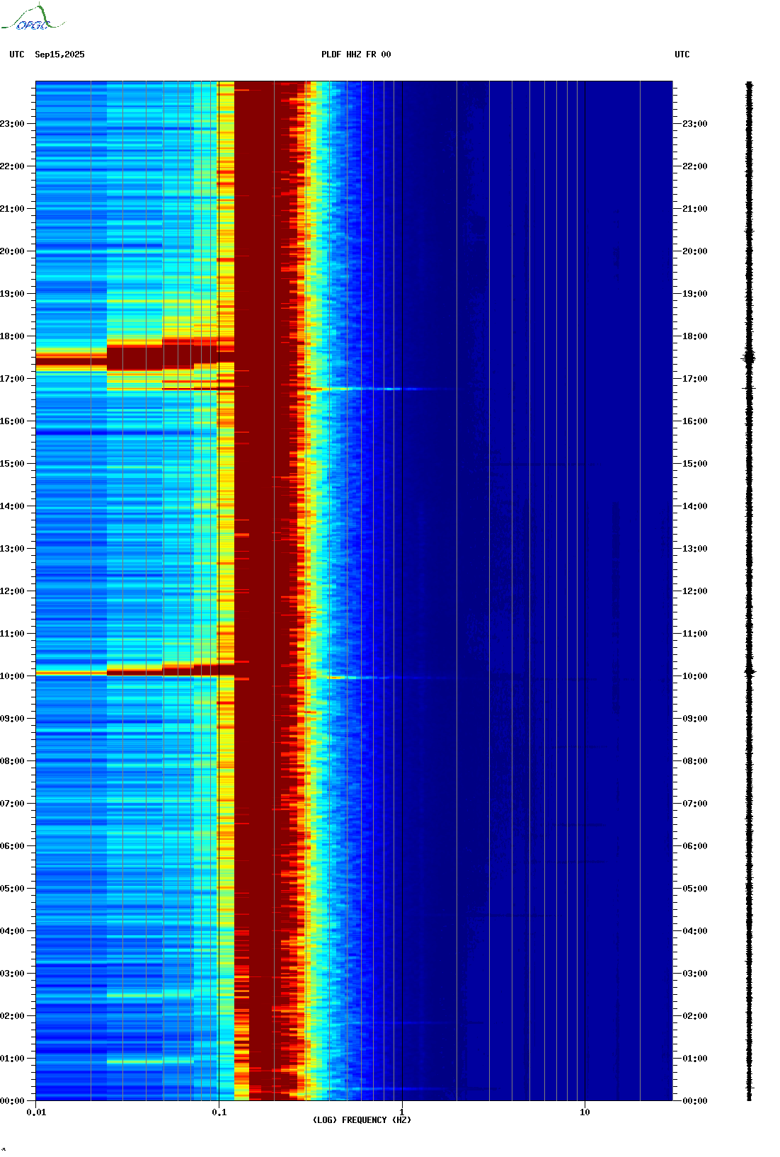Click the seismogram burst near 17:30
Screen dimensions: 780x1157
(x=749, y=358)
